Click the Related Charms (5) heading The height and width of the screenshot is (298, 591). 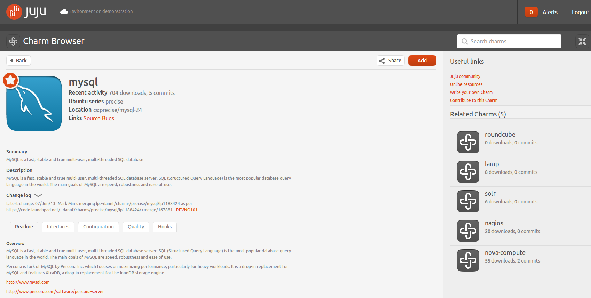478,114
